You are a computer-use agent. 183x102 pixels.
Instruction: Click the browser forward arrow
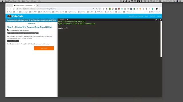11,9
